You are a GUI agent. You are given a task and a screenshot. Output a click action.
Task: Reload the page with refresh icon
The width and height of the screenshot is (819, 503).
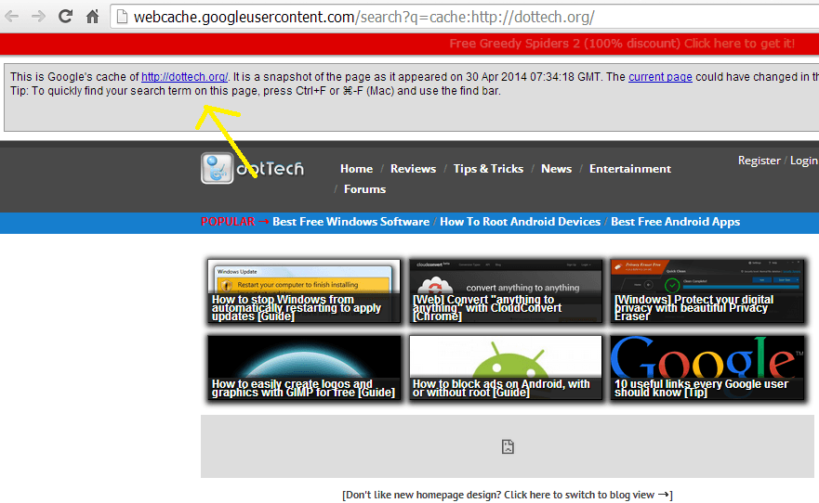click(x=65, y=17)
